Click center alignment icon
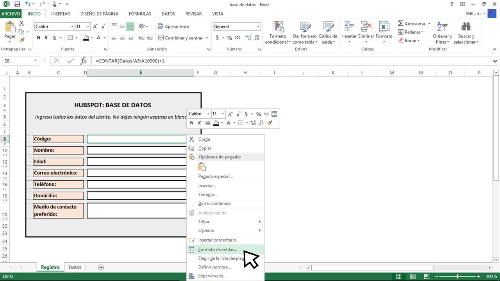Image resolution: width=500 pixels, height=281 pixels. [x=122, y=37]
